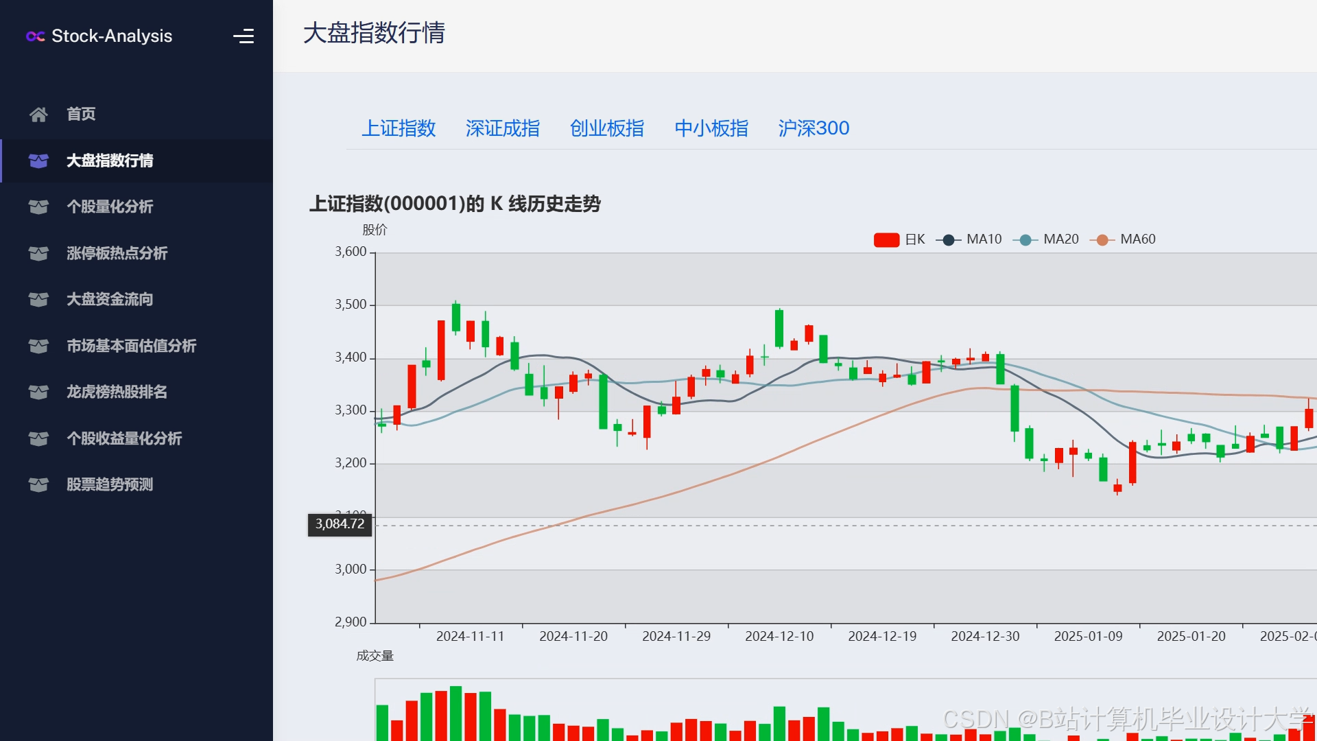Open 股票趋势预测 via its icon

(38, 484)
